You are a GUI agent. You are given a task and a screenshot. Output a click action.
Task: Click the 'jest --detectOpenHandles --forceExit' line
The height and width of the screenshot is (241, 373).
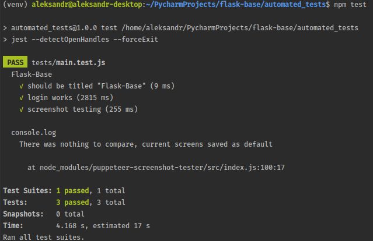click(85, 40)
